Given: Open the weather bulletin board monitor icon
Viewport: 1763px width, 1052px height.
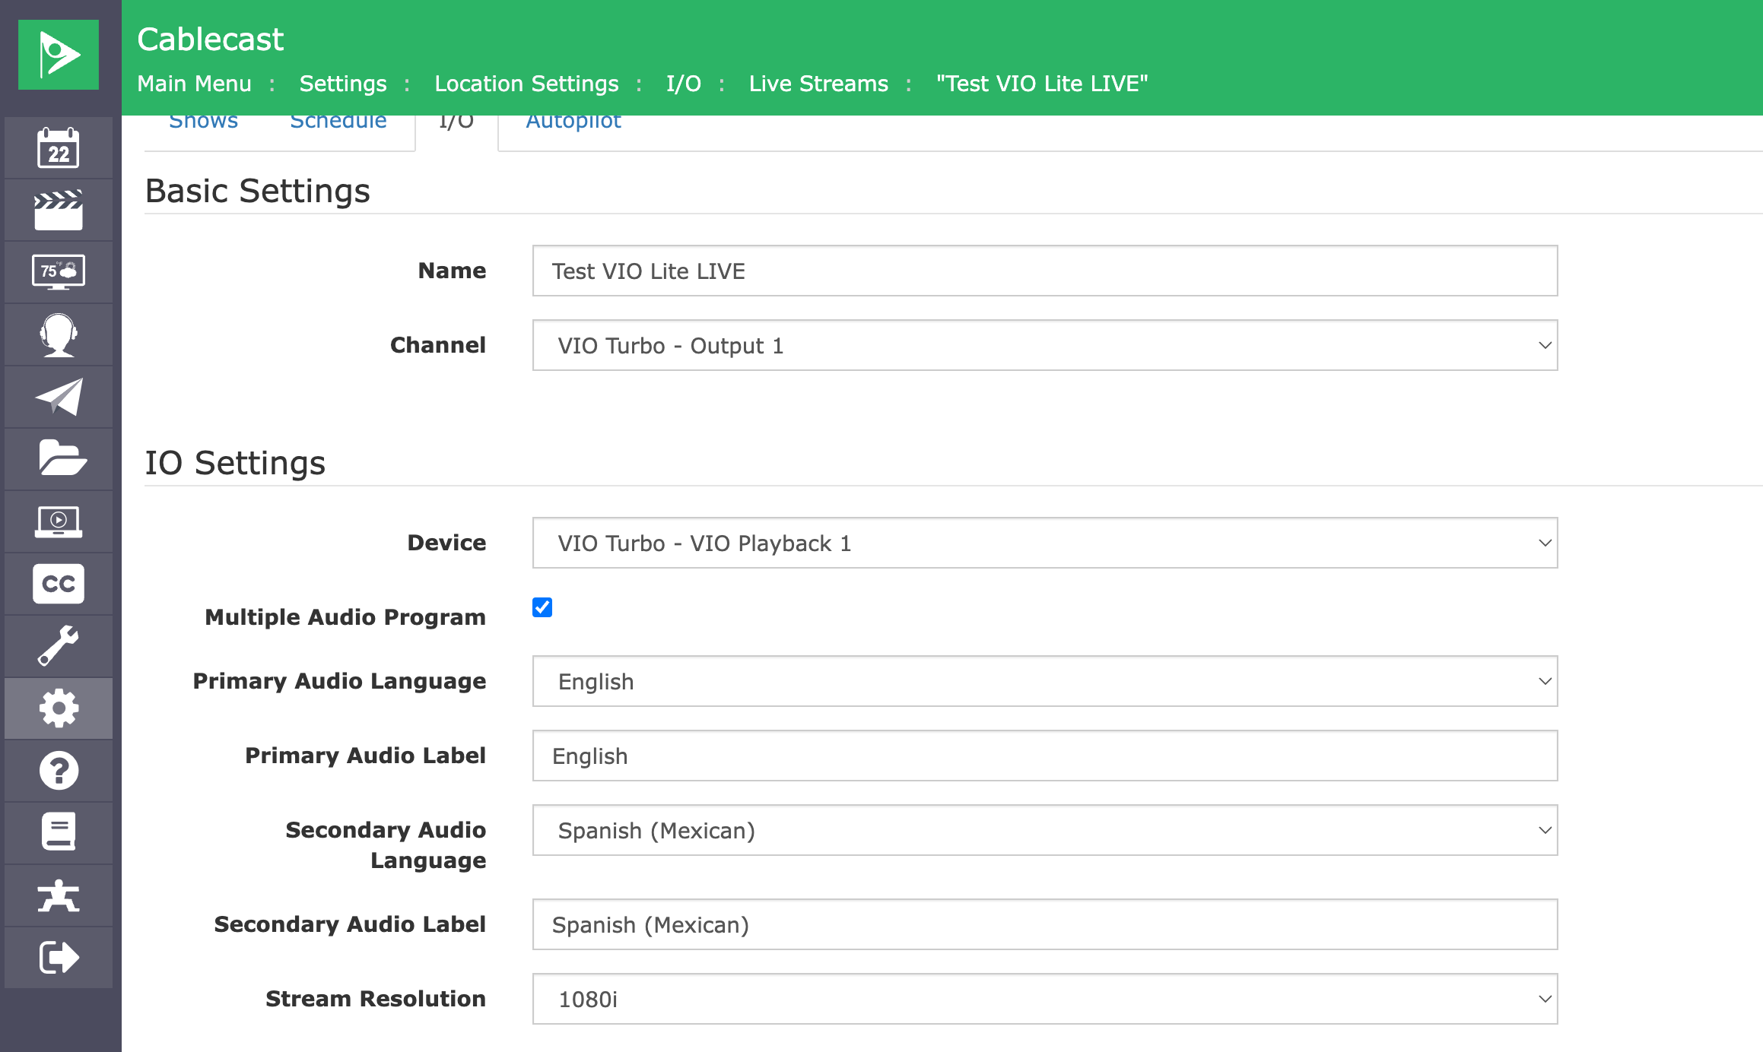Looking at the screenshot, I should click(59, 272).
